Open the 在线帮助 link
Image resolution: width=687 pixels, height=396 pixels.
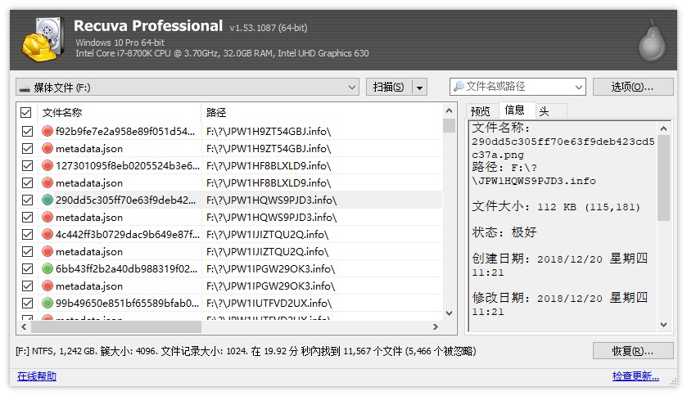[37, 376]
